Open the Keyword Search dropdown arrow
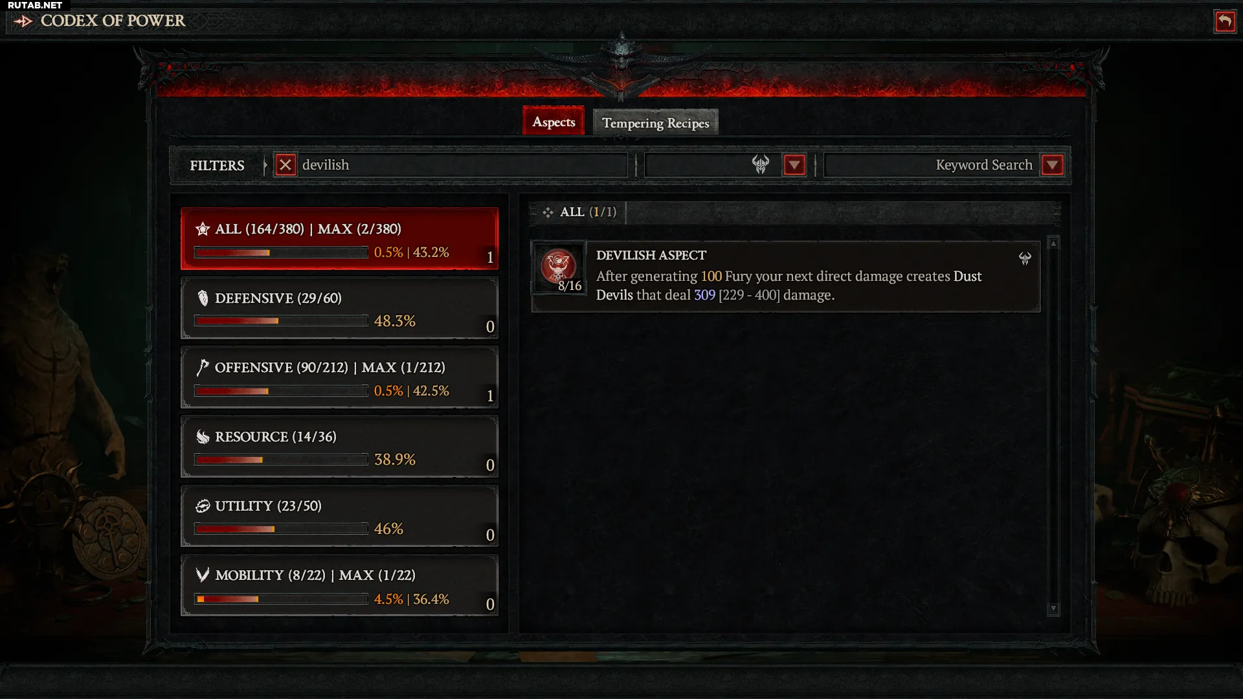Viewport: 1243px width, 699px height. [x=1052, y=165]
